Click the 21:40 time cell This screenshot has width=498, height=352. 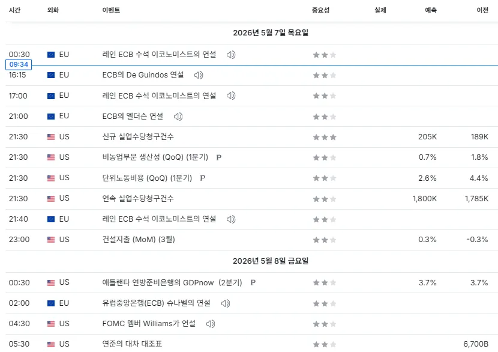[19, 219]
